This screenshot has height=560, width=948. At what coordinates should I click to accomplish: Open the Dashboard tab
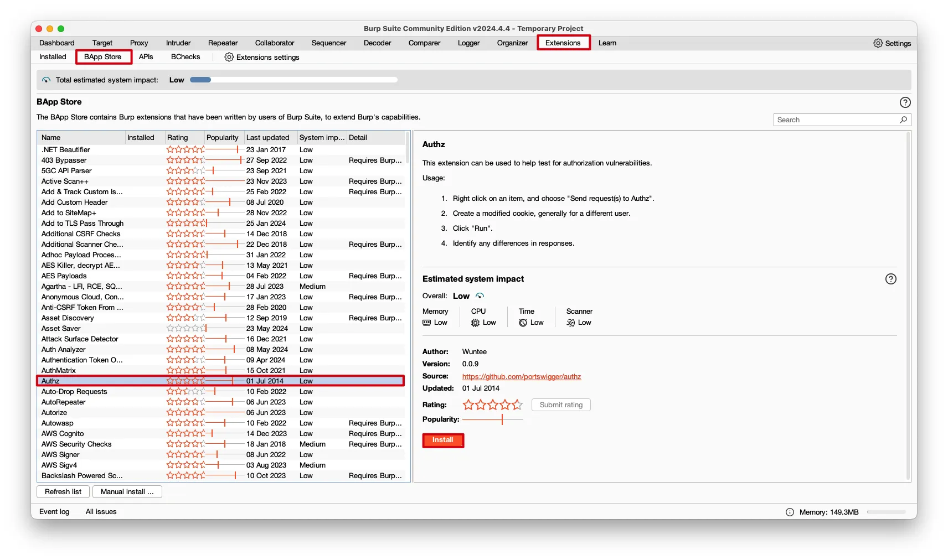pyautogui.click(x=57, y=43)
